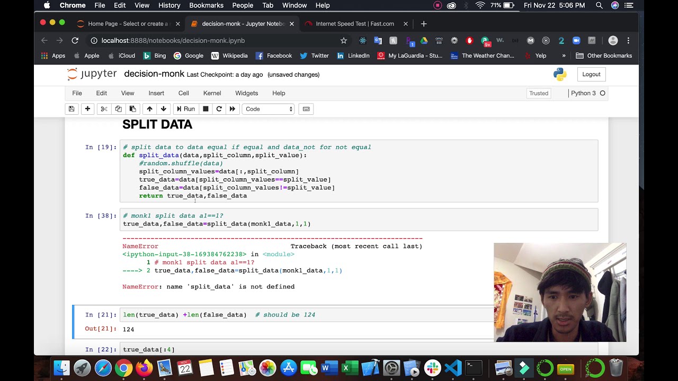Image resolution: width=678 pixels, height=381 pixels.
Task: Open the Other Bookmarks folder
Action: pyautogui.click(x=604, y=56)
